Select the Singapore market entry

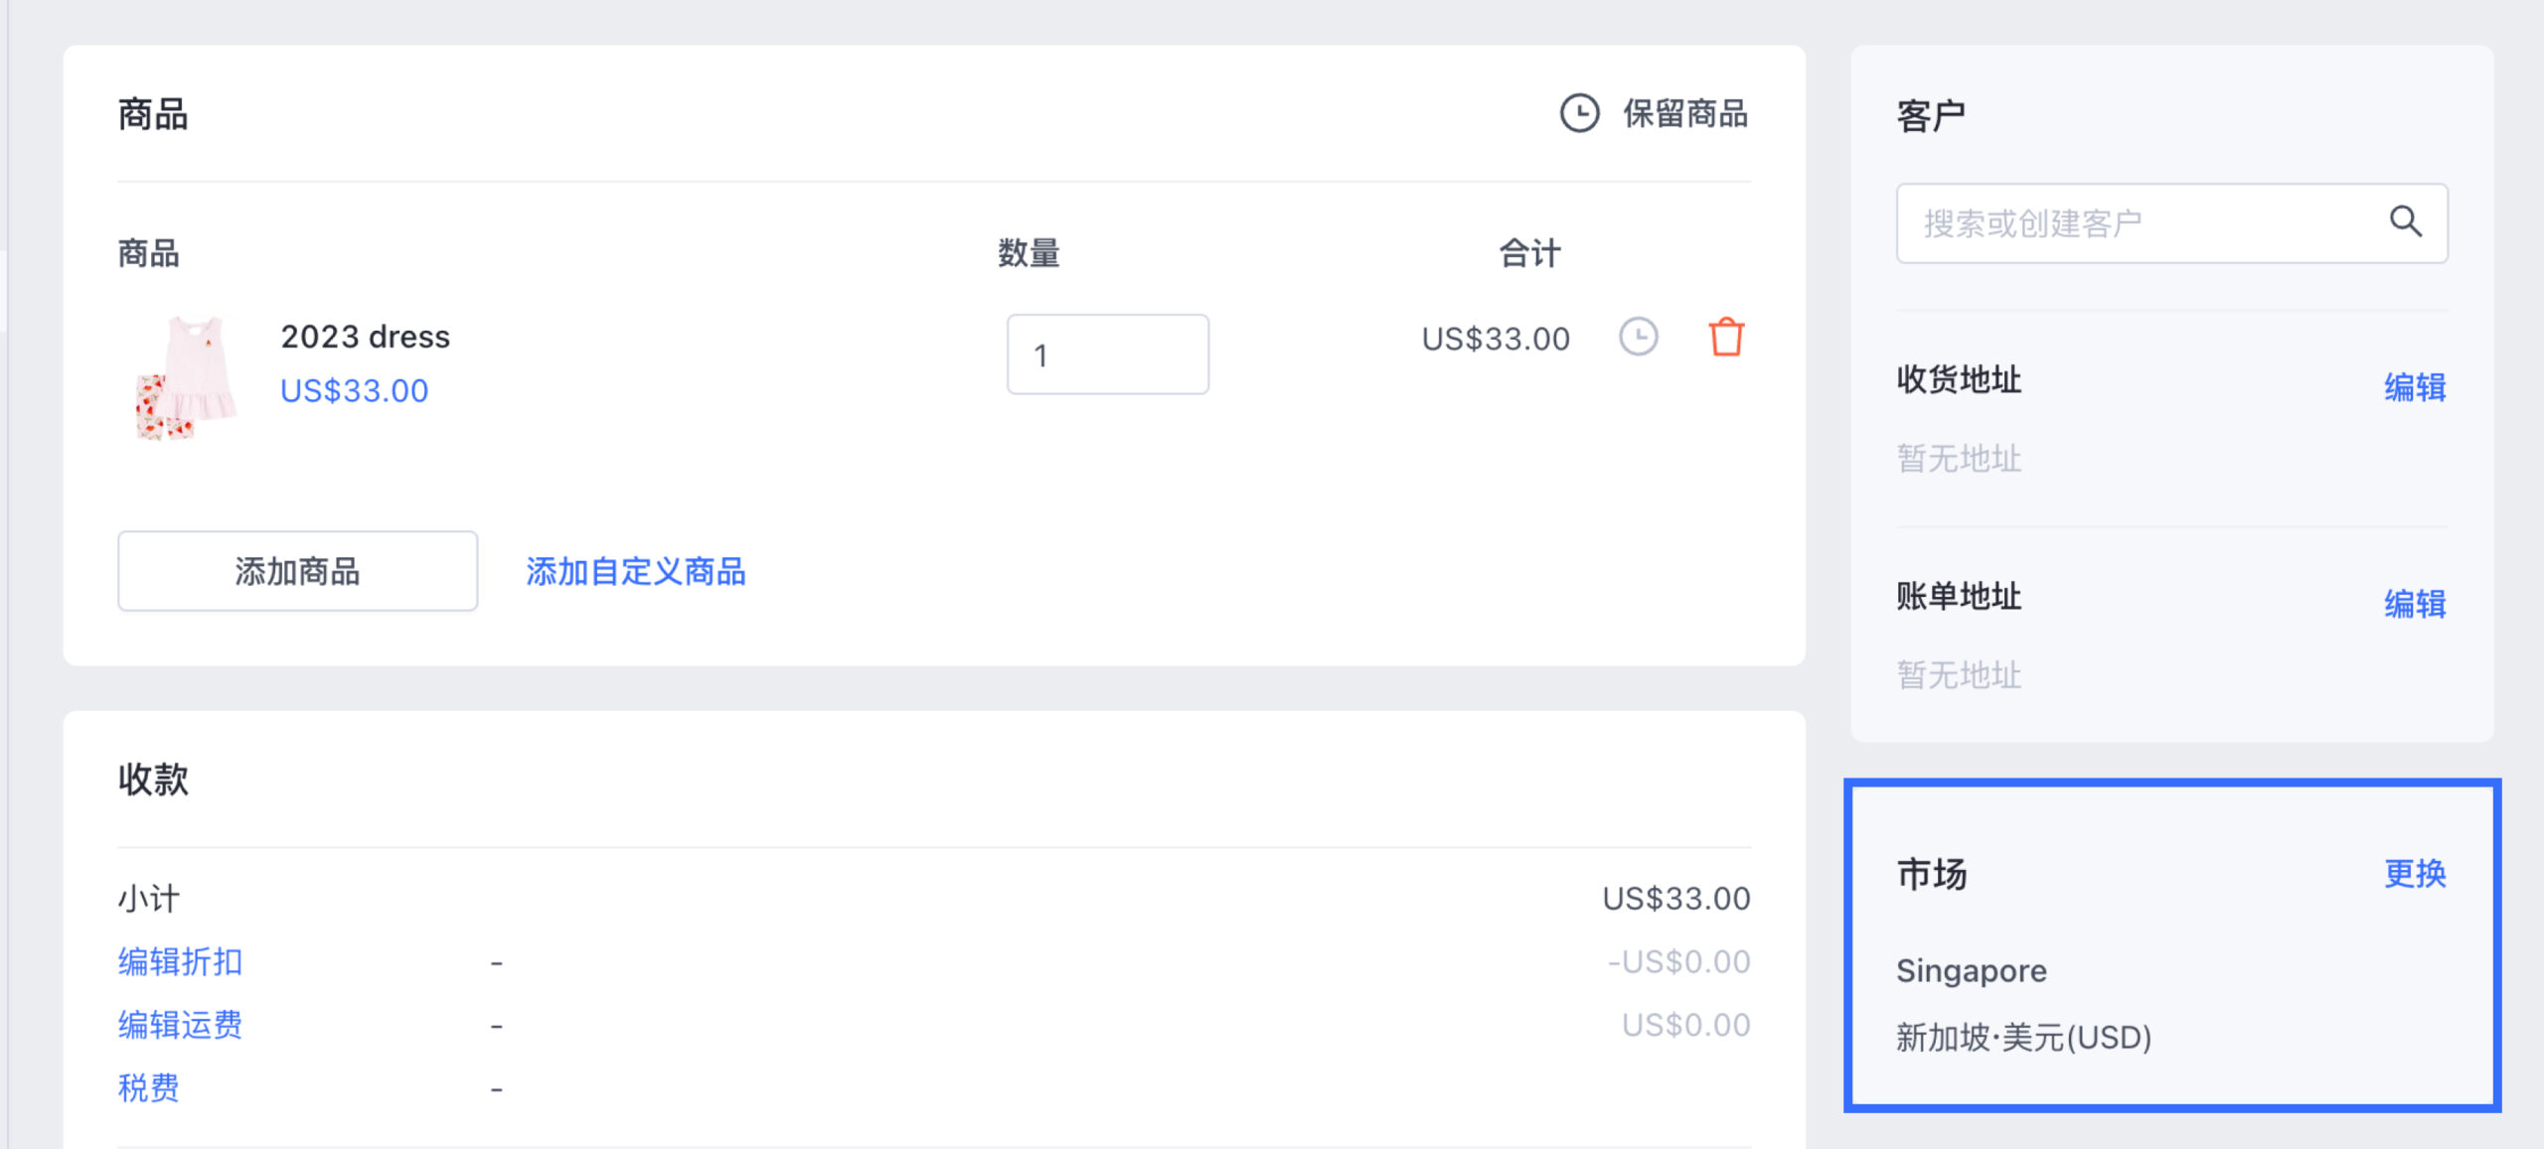point(1972,971)
